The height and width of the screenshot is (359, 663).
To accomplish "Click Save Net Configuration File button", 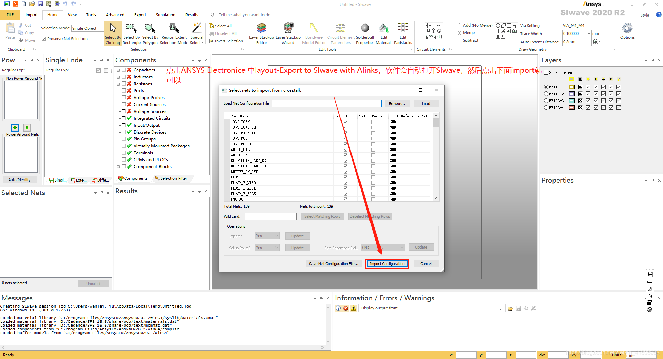I will [334, 264].
